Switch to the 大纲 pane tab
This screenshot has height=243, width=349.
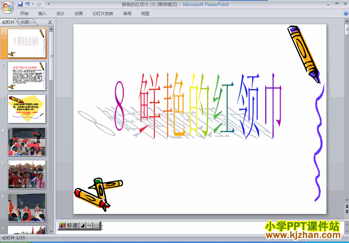[25, 22]
